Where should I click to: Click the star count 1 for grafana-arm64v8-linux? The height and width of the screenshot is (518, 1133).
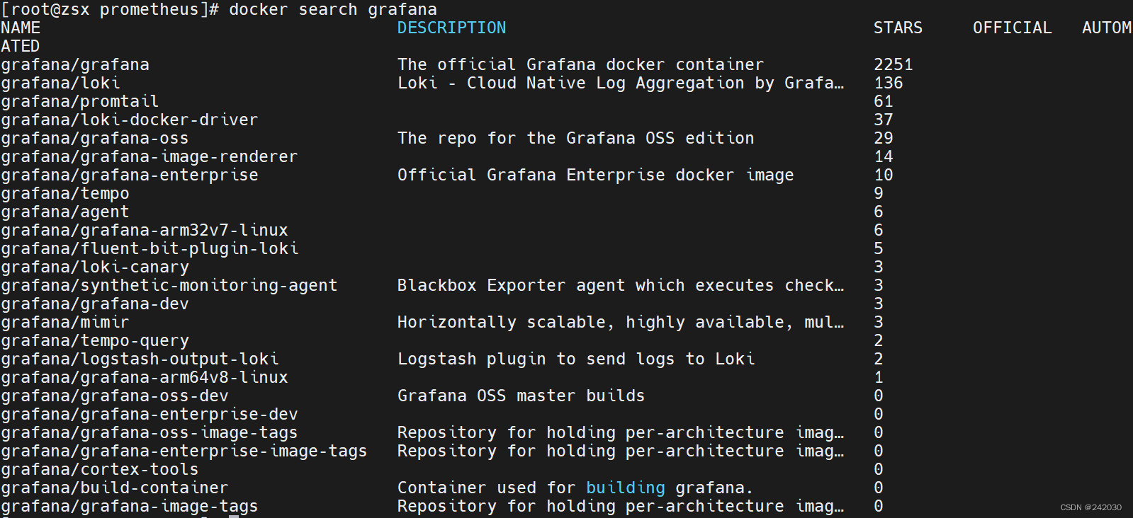(x=879, y=378)
